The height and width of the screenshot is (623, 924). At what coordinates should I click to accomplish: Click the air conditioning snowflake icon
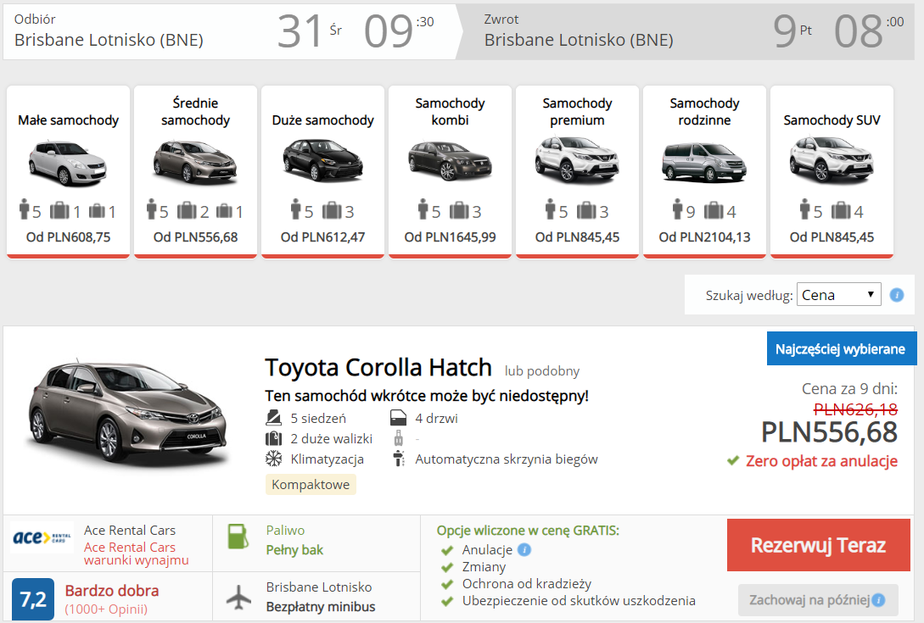[273, 459]
